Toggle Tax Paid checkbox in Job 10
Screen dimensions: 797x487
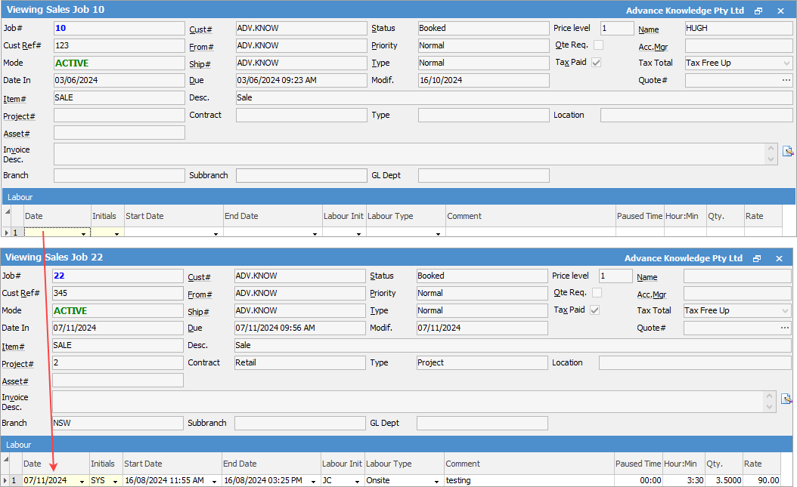click(596, 63)
